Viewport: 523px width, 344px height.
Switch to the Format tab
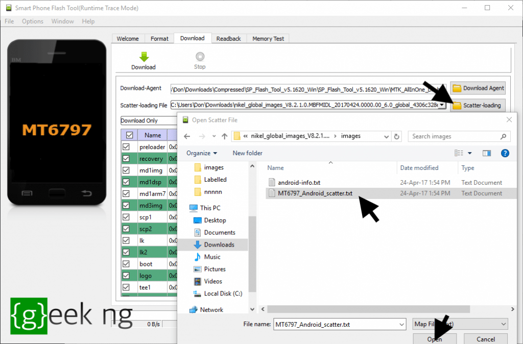point(159,39)
